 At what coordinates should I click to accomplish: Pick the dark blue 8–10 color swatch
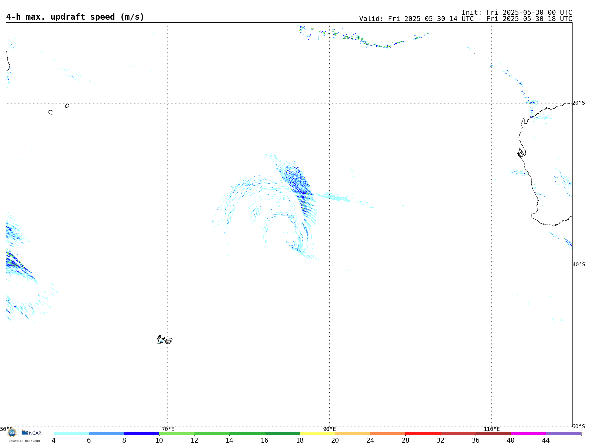[x=141, y=434]
